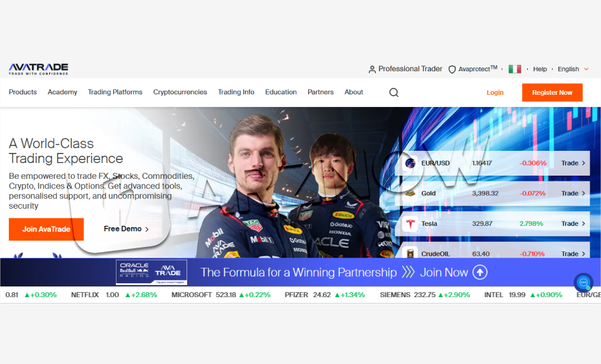Open the Academy menu
This screenshot has width=601, height=364.
pyautogui.click(x=62, y=92)
